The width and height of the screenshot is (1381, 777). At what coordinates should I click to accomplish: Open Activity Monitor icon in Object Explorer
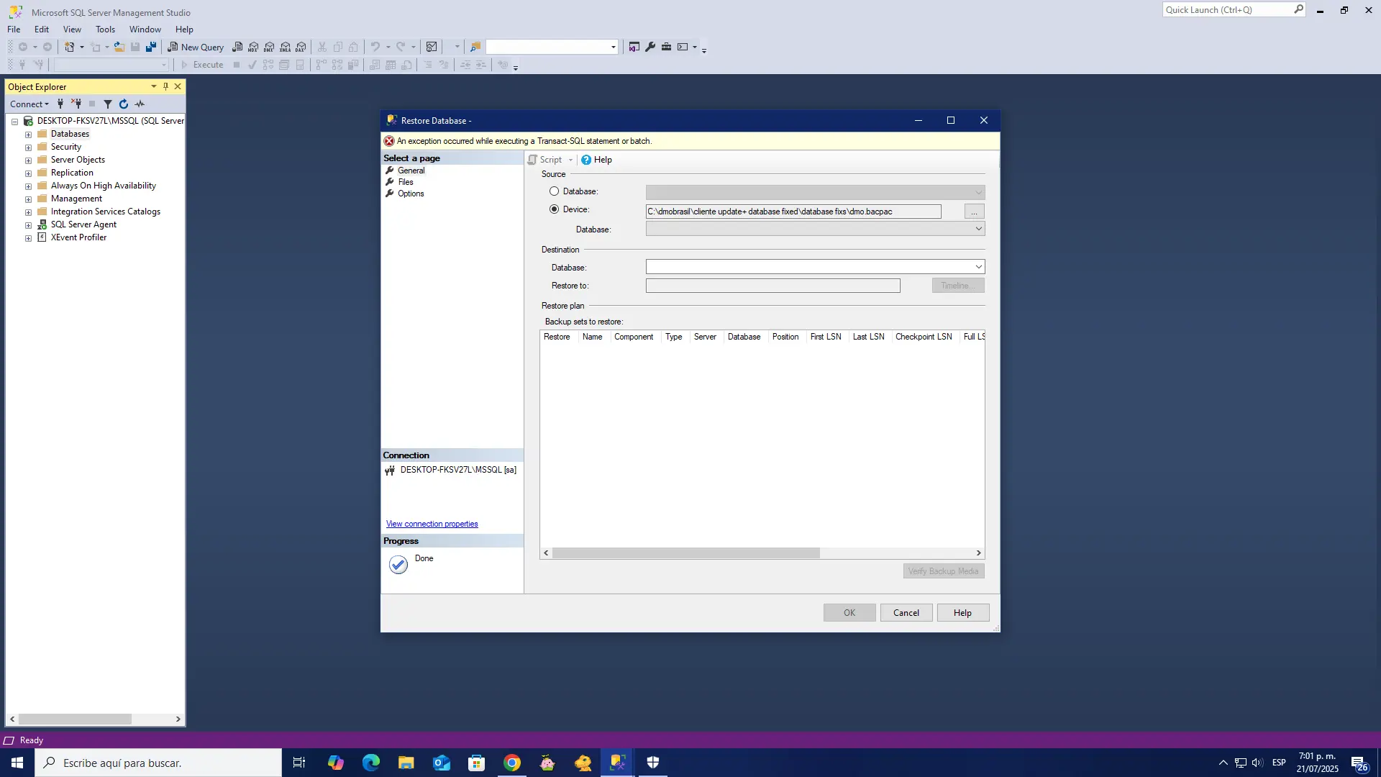(x=140, y=104)
